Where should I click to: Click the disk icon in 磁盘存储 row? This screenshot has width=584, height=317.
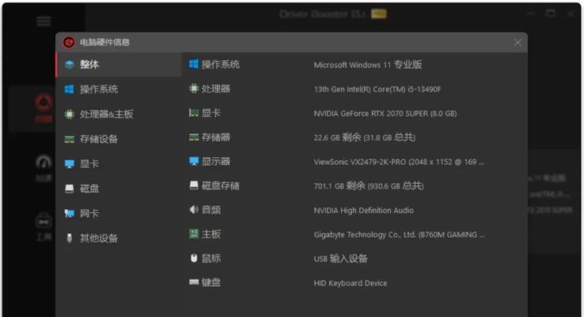194,185
